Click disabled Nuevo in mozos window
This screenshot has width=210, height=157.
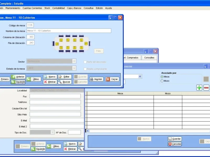[144, 139]
